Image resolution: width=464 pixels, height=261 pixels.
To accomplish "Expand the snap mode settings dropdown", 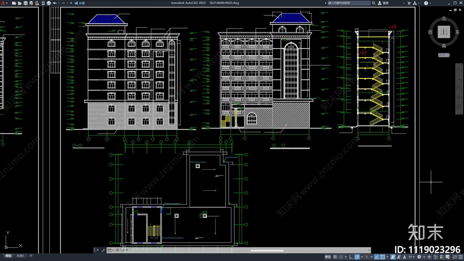I will (346, 257).
